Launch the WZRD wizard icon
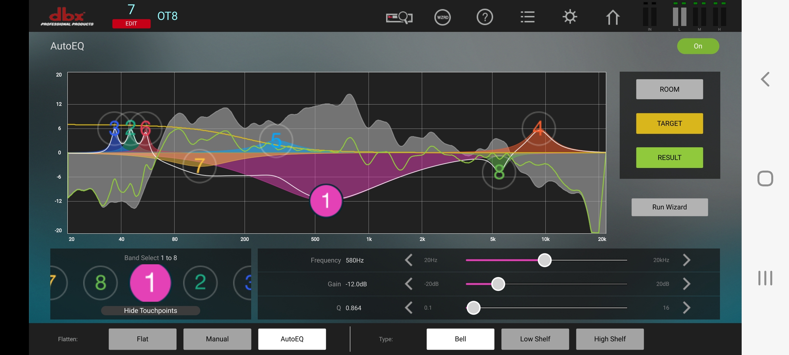Viewport: 789px width, 355px height. [x=442, y=17]
